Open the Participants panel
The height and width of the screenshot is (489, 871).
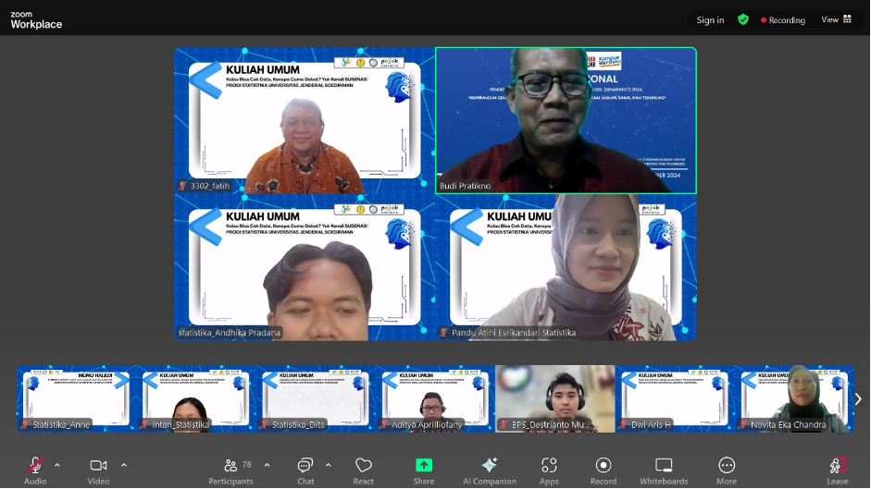pos(230,470)
